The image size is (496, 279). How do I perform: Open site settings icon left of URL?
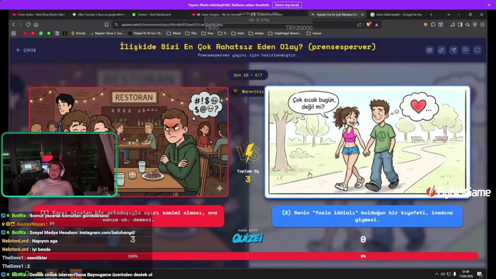click(116, 24)
